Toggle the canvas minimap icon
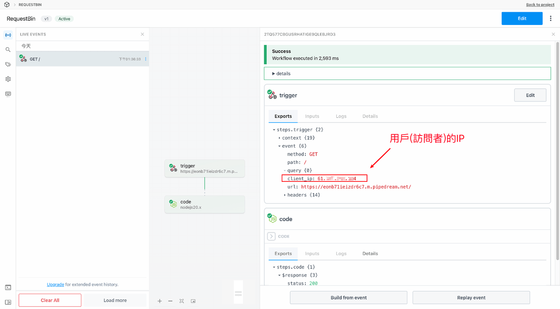This screenshot has height=309, width=560. click(193, 301)
